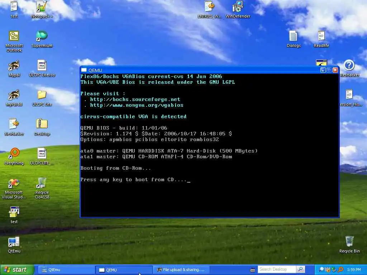Viewport: 367px width, 275px height.
Task: Click the 'QEMU BIOS - build: 11/01/06' line
Action: tap(124, 128)
